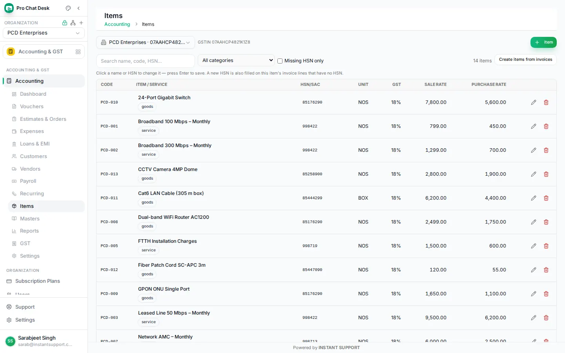This screenshot has width=565, height=353.
Task: Delete the 24-Port Gigabit Switch item
Action: click(546, 102)
